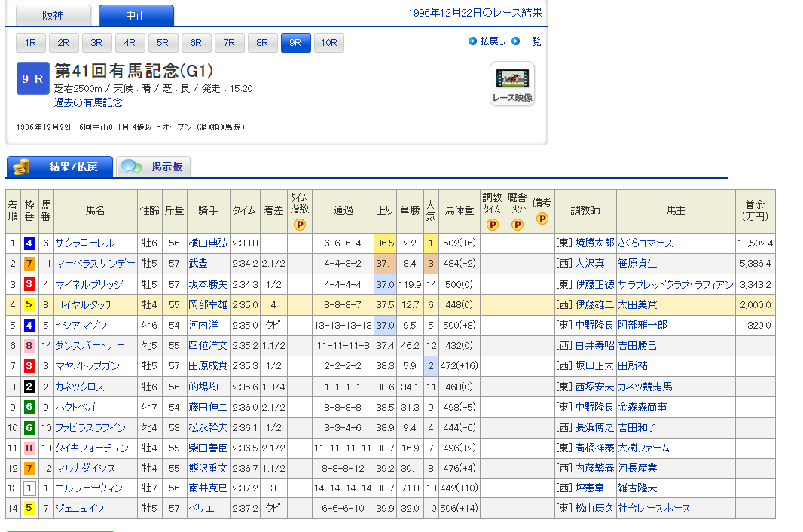Select the 中山 racecourse tab
This screenshot has height=532, width=803.
[x=136, y=16]
